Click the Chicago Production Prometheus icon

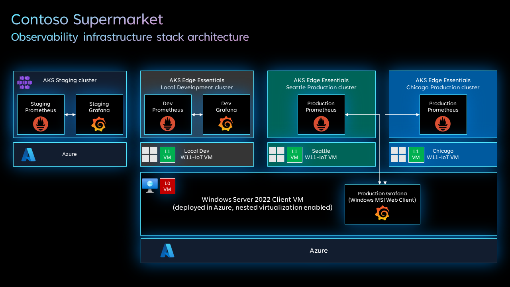(443, 124)
